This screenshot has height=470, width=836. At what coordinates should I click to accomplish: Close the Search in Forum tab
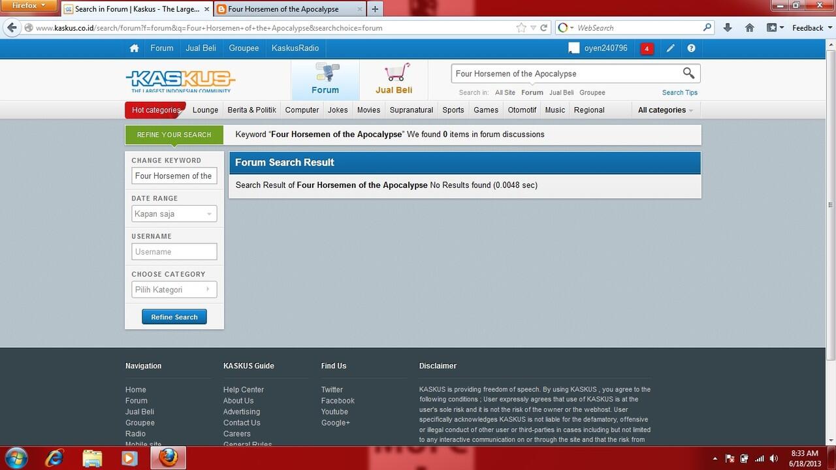tap(207, 9)
